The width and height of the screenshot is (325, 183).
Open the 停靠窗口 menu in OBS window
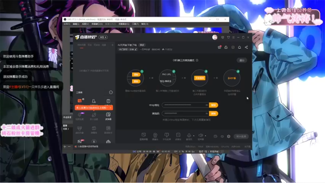[97, 24]
